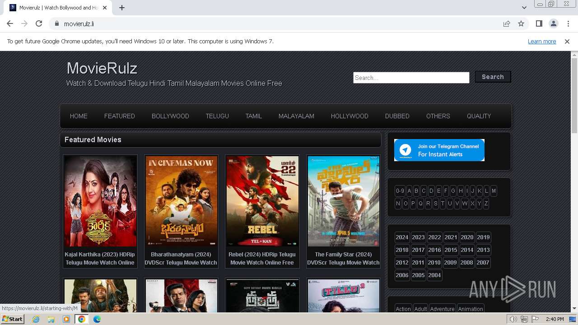578x325 pixels.
Task: Open the Chrome profile avatar
Action: pos(553,23)
